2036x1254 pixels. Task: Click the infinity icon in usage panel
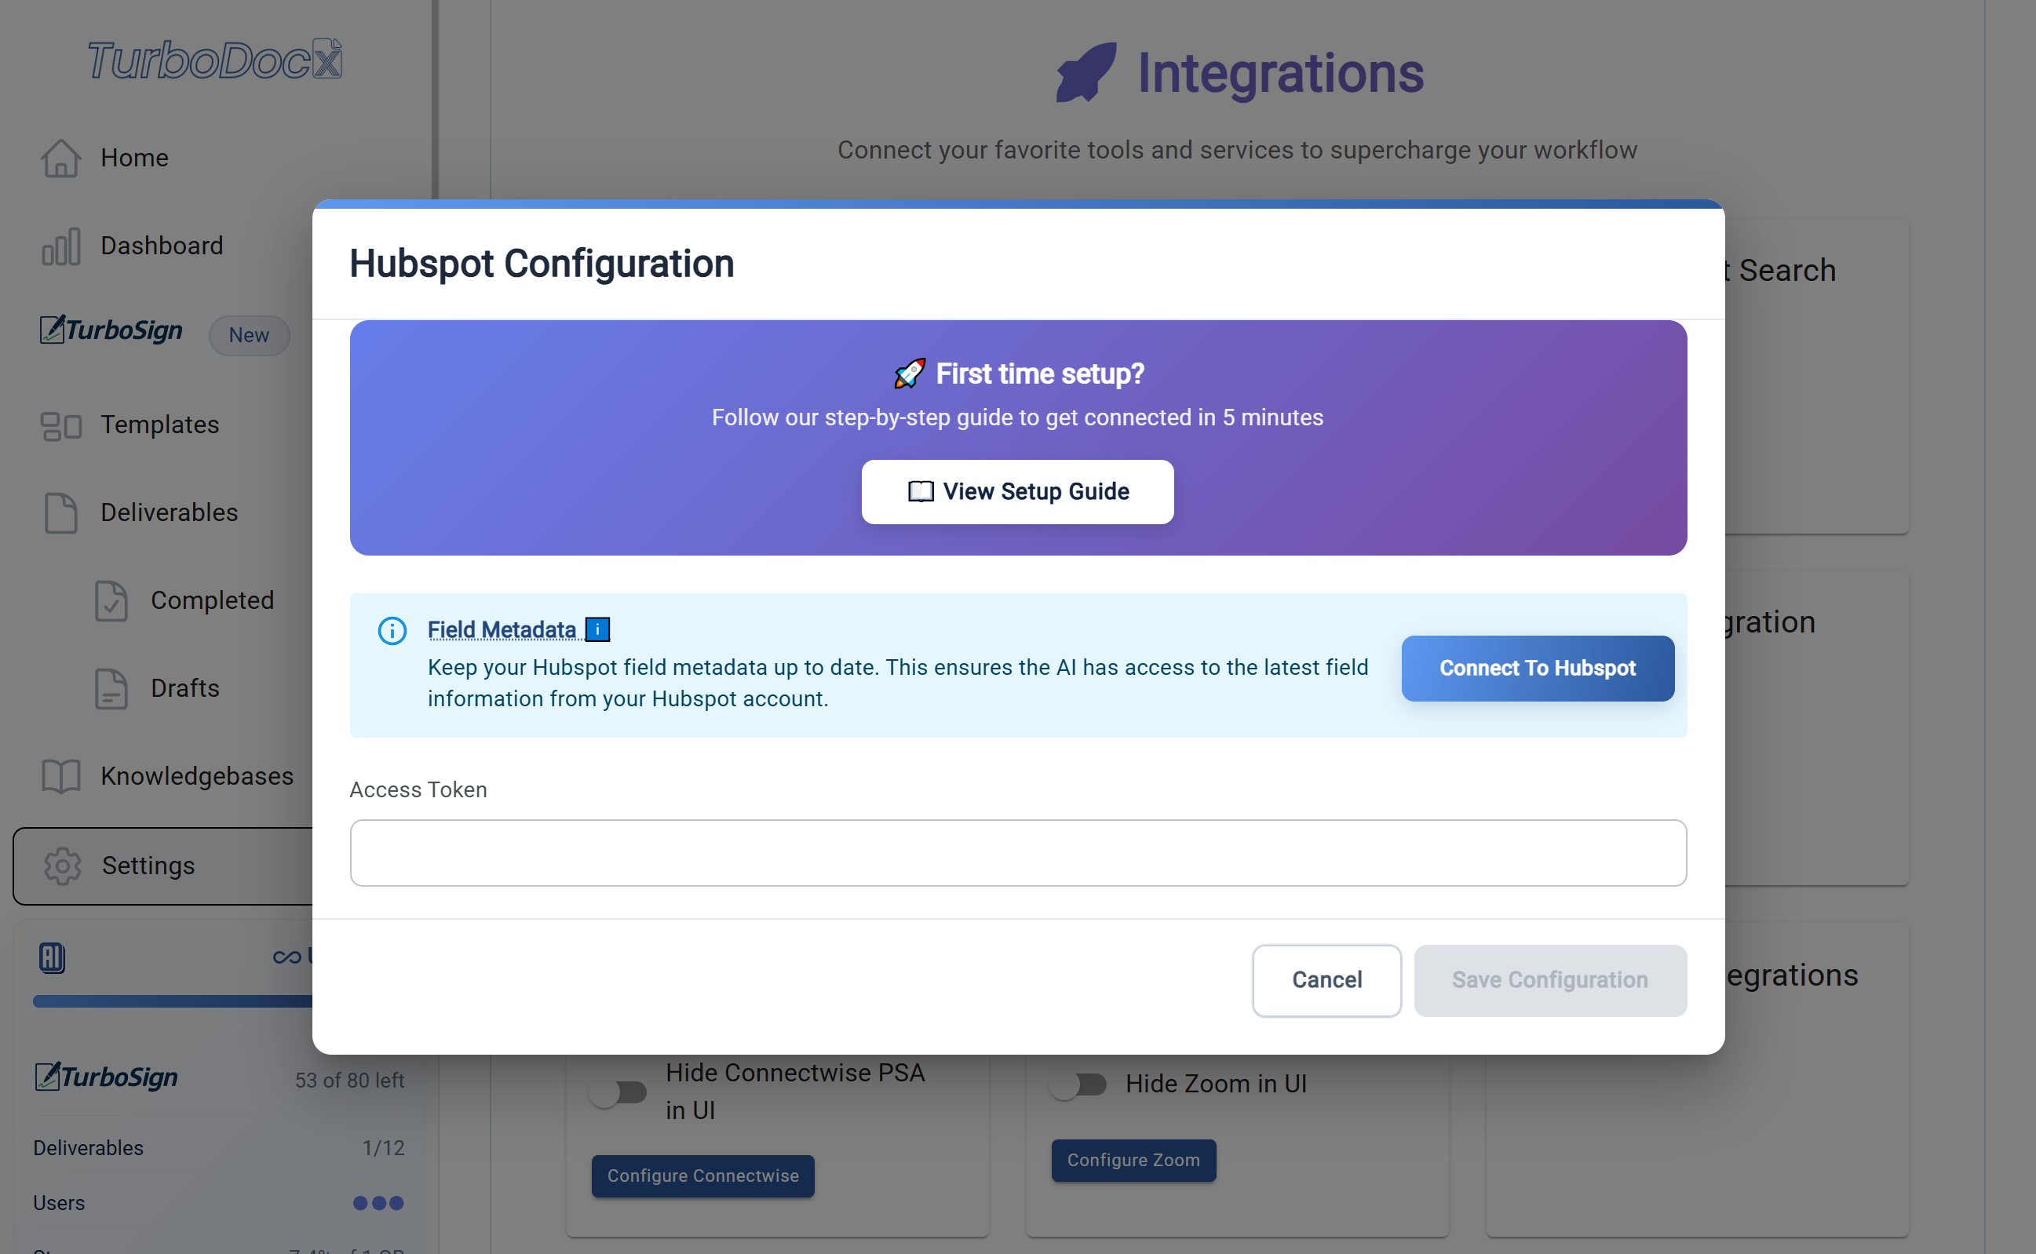coord(287,957)
